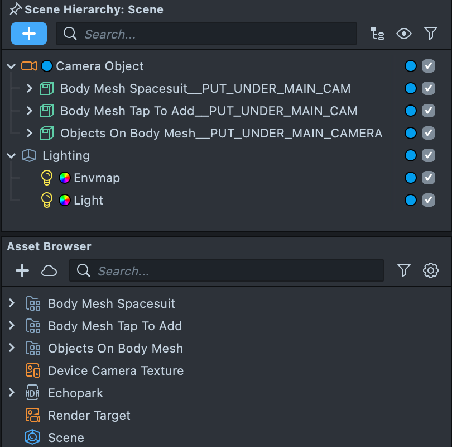Select the Device Camera Texture asset
This screenshot has width=452, height=447.
coord(116,370)
